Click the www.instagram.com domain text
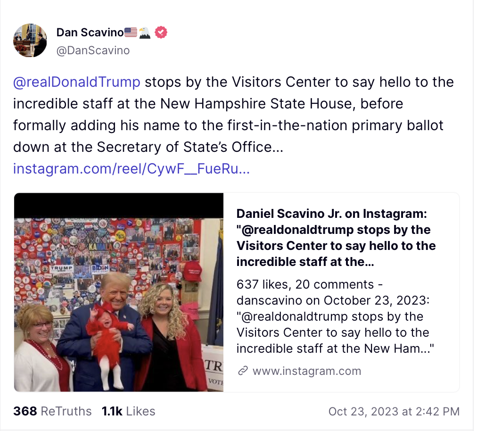Image resolution: width=477 pixels, height=431 pixels. click(306, 371)
